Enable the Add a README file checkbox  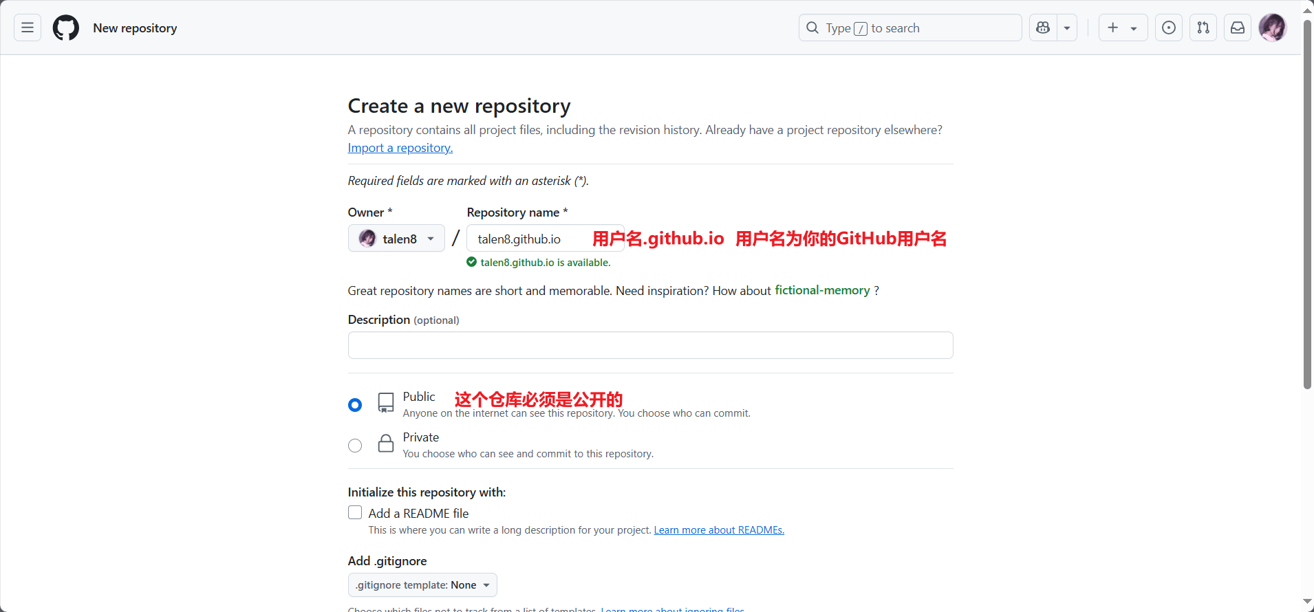coord(355,513)
